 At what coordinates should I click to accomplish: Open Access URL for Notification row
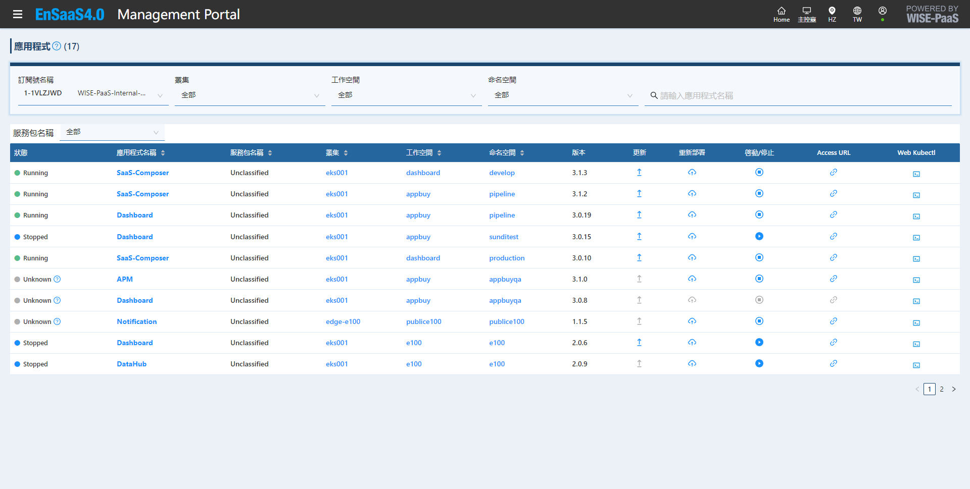(834, 321)
